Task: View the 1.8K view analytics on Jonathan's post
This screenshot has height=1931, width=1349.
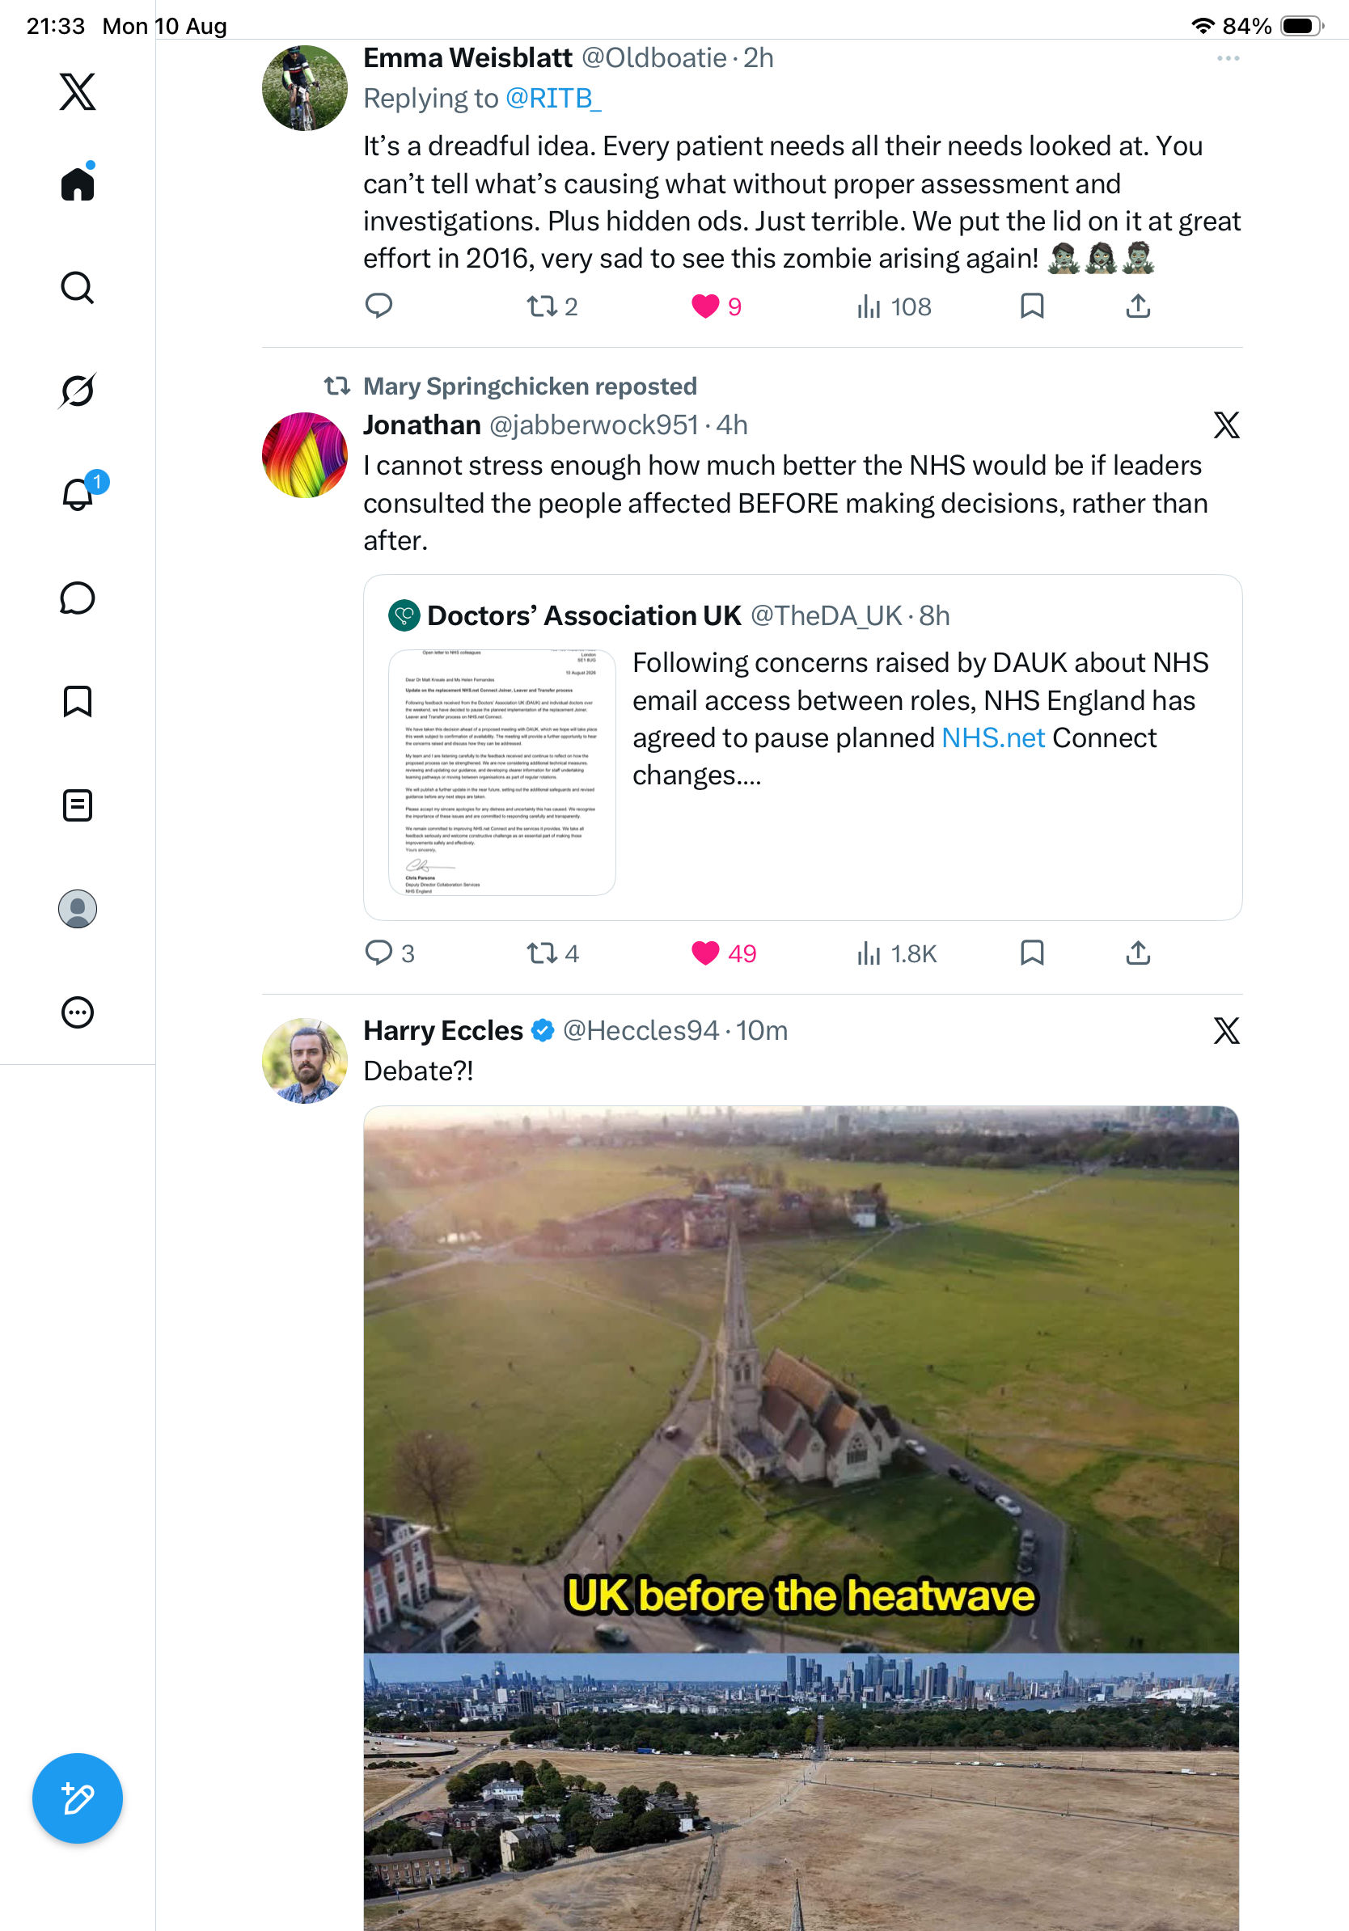Action: tap(895, 953)
